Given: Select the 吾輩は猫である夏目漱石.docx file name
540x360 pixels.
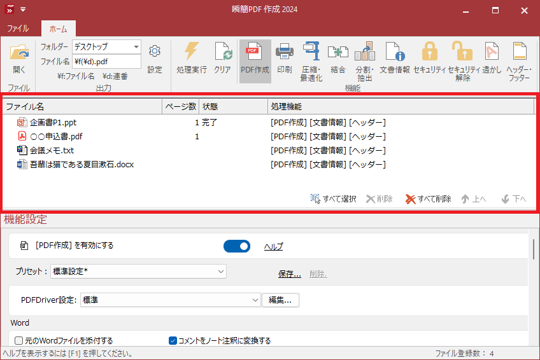Looking at the screenshot, I should coord(82,164).
